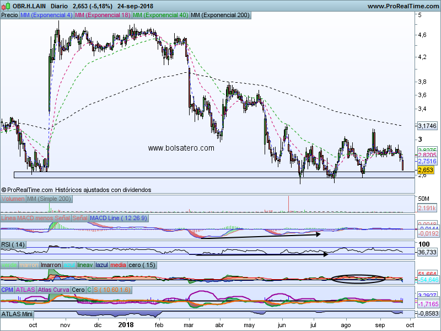441x331 pixels.
Task: Click the www.bolsatero.com watermark text
Action: [181, 148]
